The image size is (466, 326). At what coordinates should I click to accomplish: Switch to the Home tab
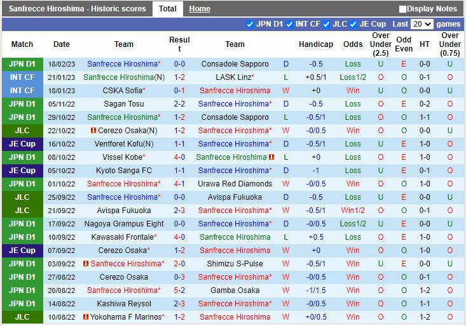click(x=200, y=9)
